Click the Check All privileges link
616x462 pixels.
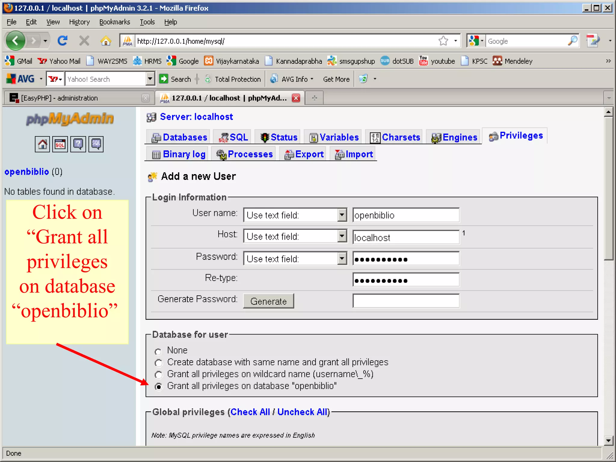(x=250, y=412)
